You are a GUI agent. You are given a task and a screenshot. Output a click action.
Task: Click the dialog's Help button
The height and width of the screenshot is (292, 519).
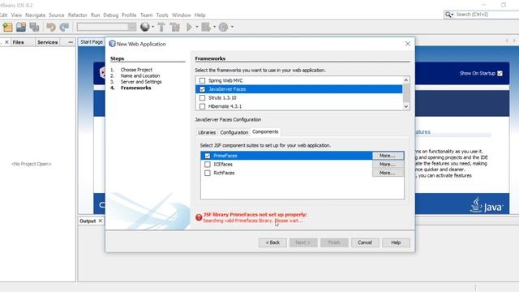[396, 243]
